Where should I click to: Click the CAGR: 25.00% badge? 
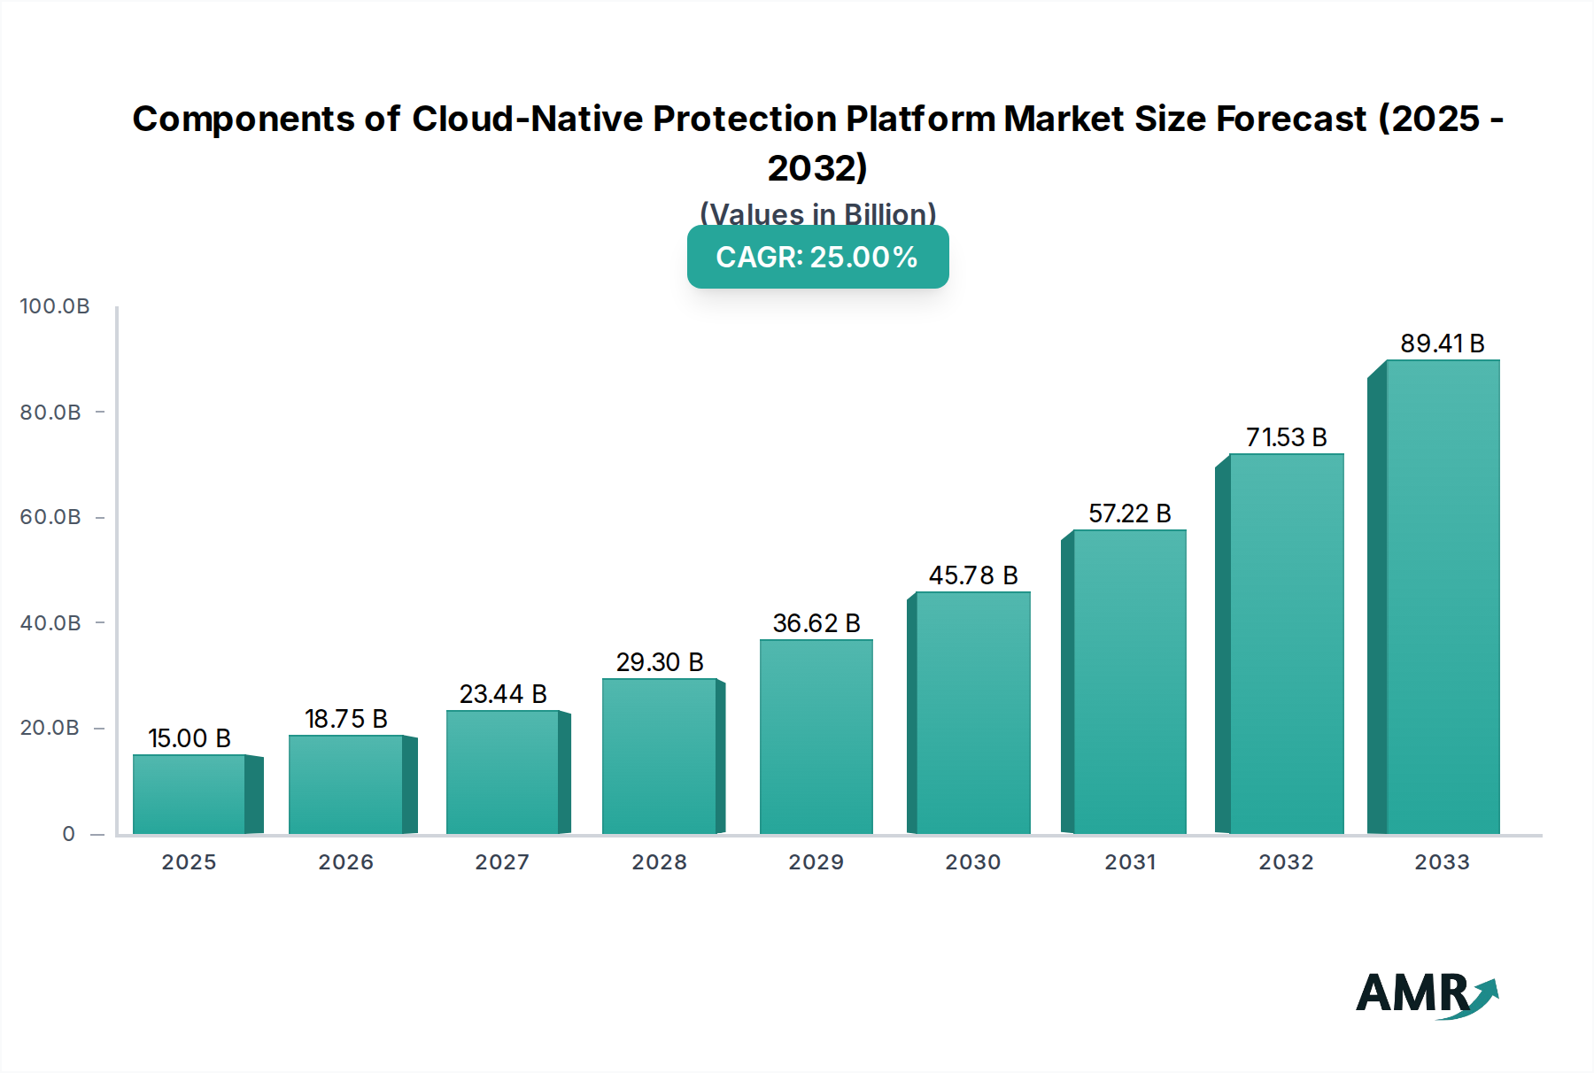[x=816, y=258]
